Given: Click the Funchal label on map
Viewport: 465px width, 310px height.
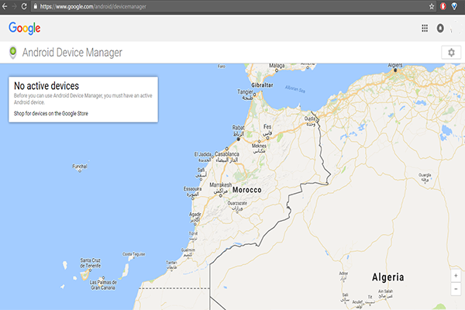Looking at the screenshot, I should (80, 166).
